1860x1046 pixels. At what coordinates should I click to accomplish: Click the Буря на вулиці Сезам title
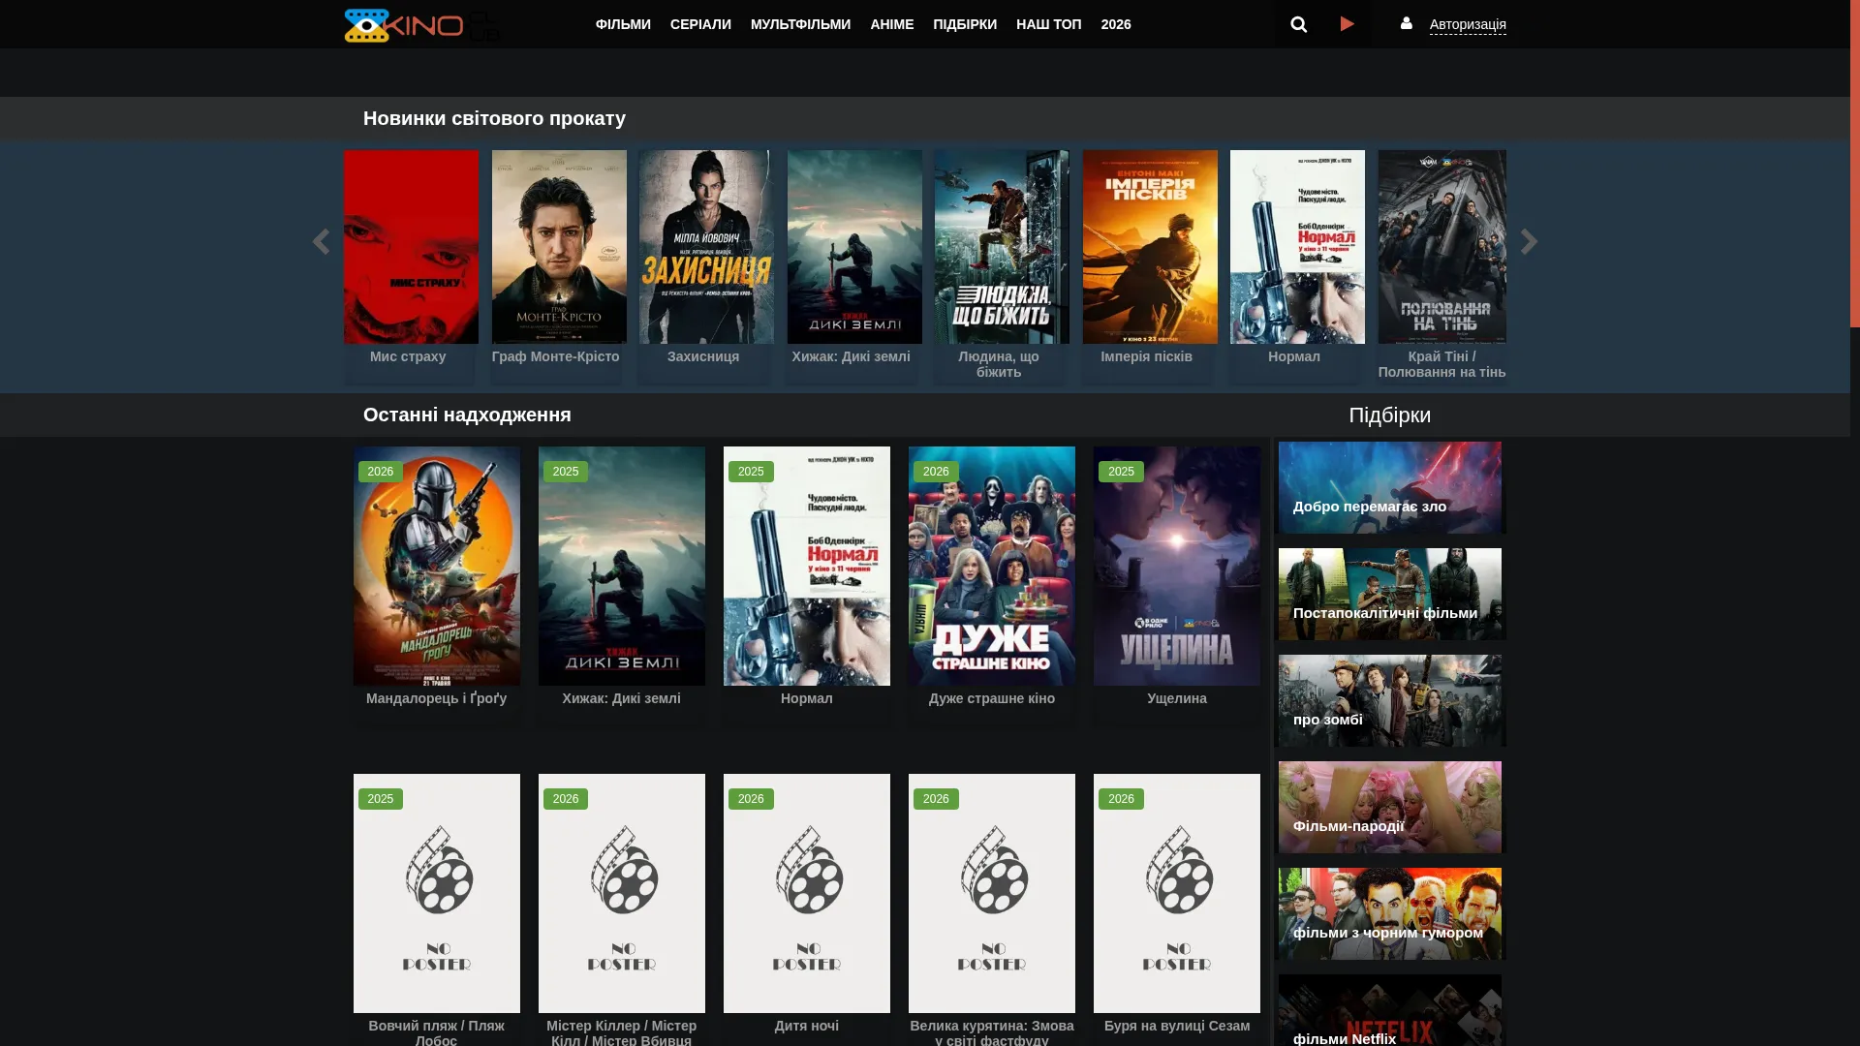click(x=1177, y=1026)
